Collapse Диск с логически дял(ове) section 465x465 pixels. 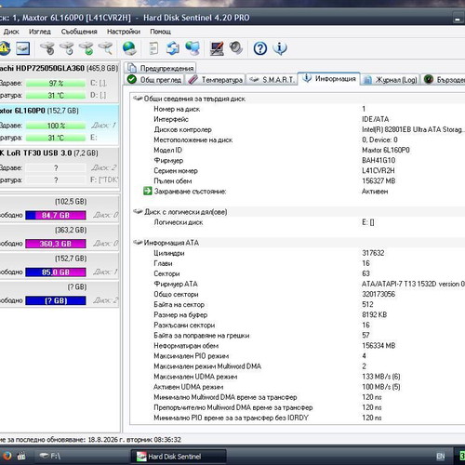click(180, 212)
